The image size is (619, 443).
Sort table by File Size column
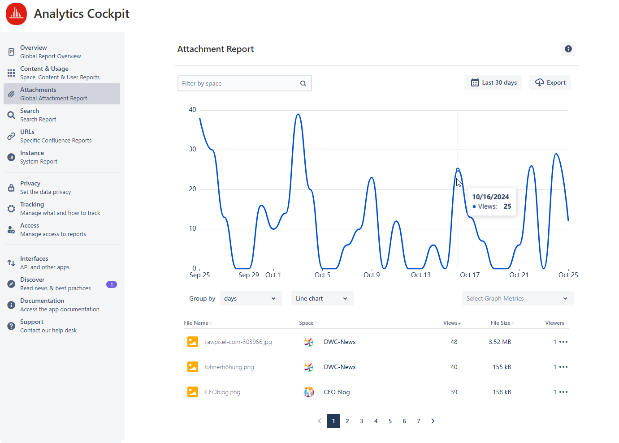coord(502,323)
